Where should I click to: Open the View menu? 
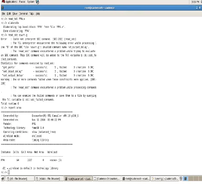tap(15, 14)
